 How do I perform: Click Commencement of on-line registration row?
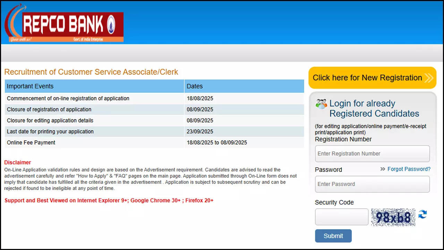(x=154, y=98)
